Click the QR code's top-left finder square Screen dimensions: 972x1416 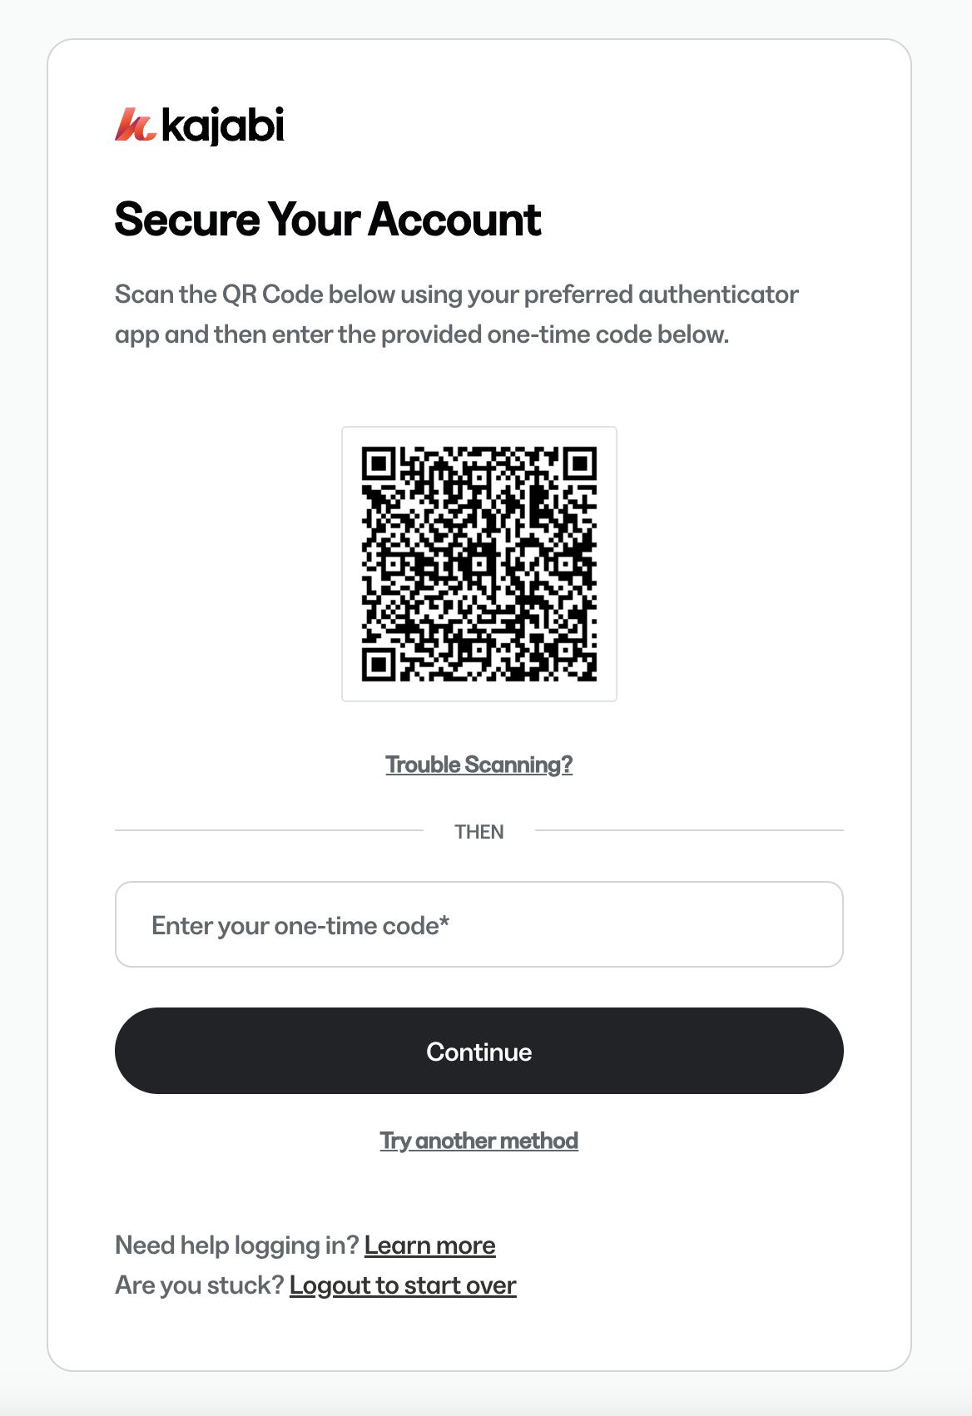(x=378, y=463)
